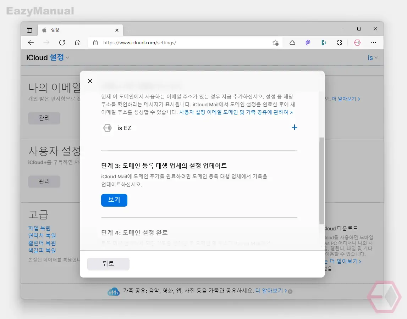Open link about custom email domain and family sharing
Image resolution: width=407 pixels, height=319 pixels.
(236, 112)
